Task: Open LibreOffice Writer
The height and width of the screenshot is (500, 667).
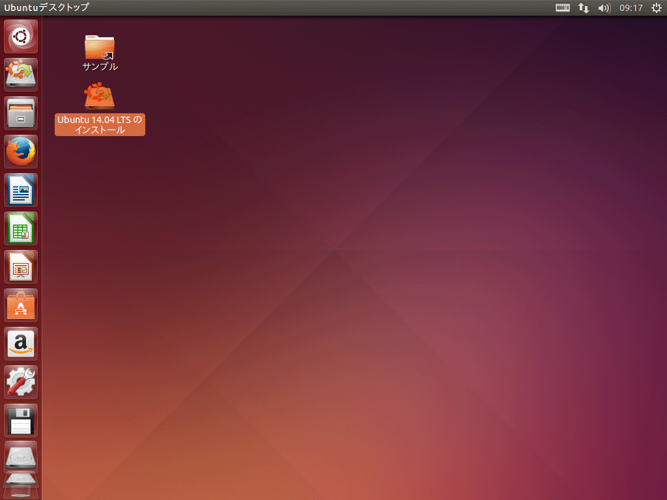Action: point(21,190)
